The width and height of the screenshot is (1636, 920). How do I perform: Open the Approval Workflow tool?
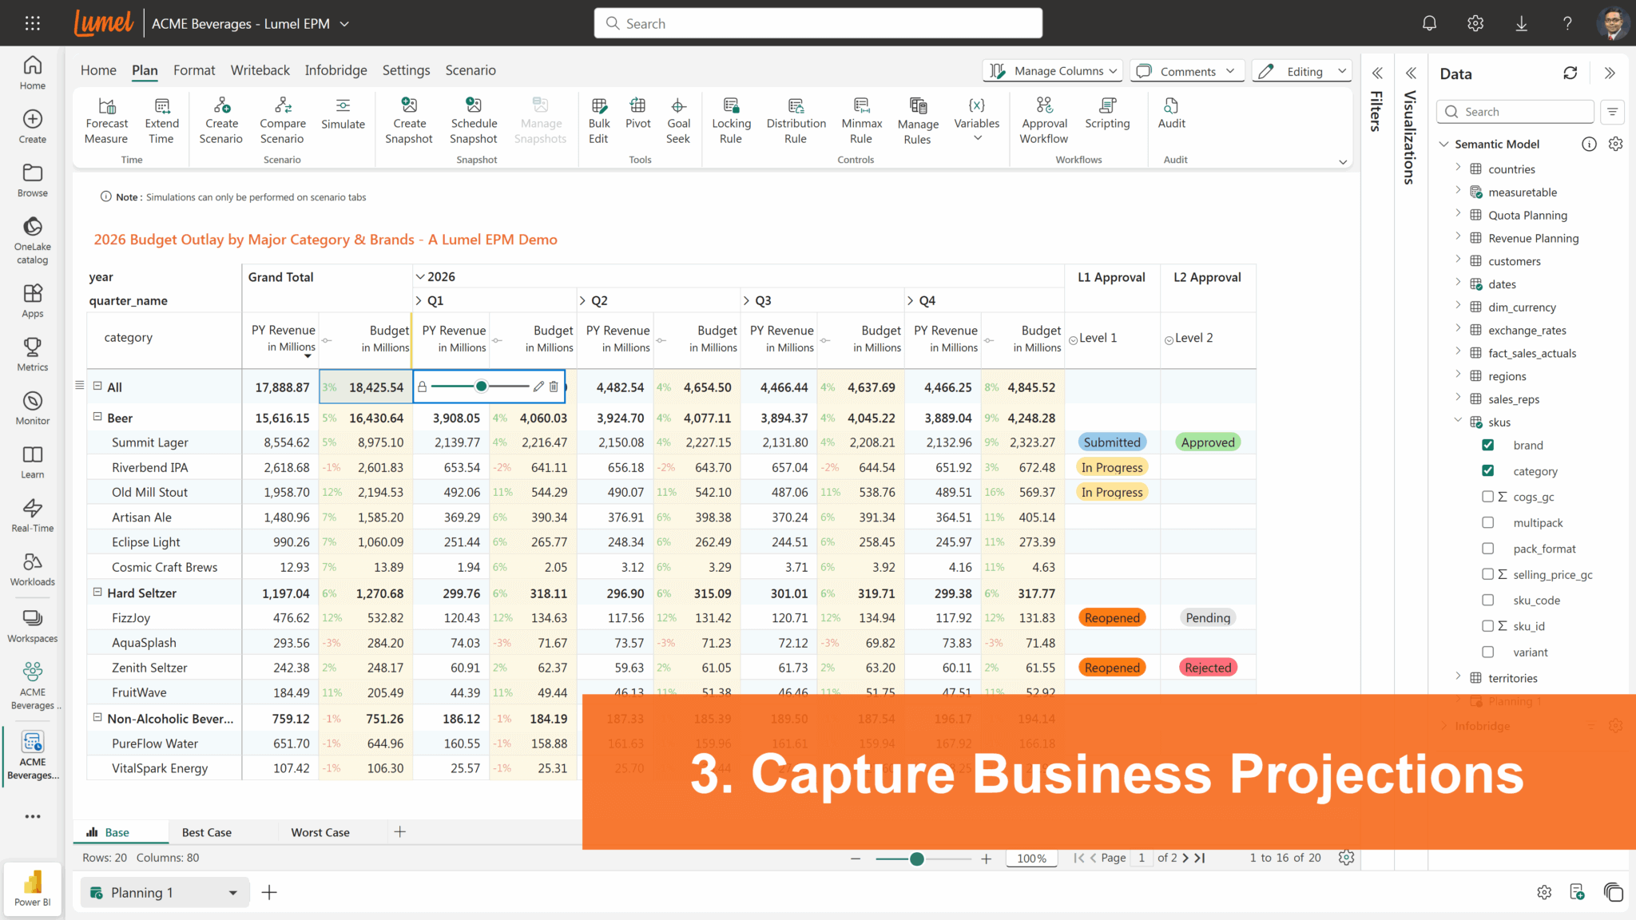1044,120
